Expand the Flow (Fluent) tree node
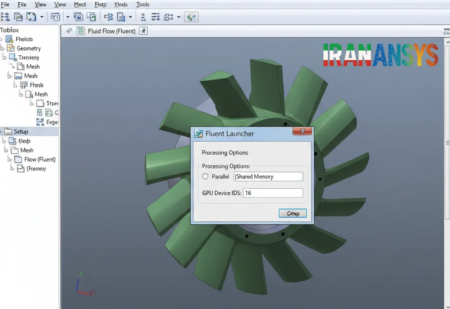This screenshot has width=450, height=309. tap(10, 159)
